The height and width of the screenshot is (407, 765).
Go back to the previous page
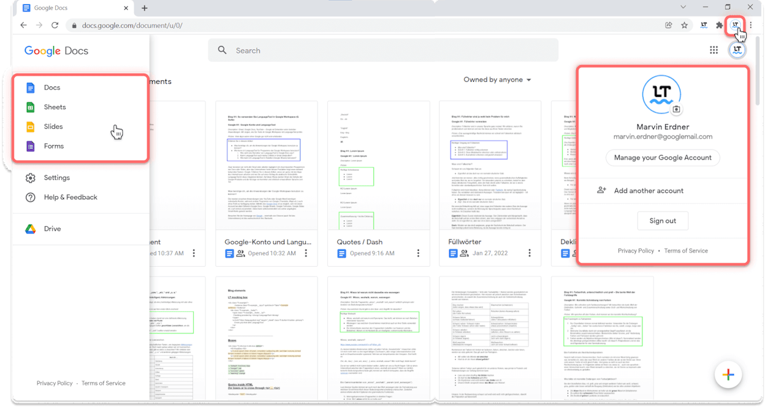click(23, 25)
